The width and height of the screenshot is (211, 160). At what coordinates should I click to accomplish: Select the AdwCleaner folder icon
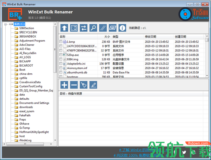pyautogui.click(x=16, y=45)
